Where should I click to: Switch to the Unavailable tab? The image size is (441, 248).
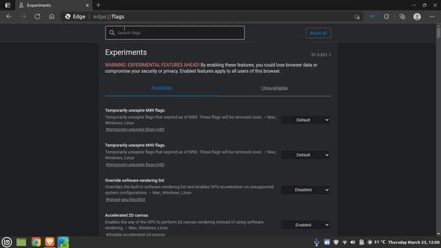[274, 88]
